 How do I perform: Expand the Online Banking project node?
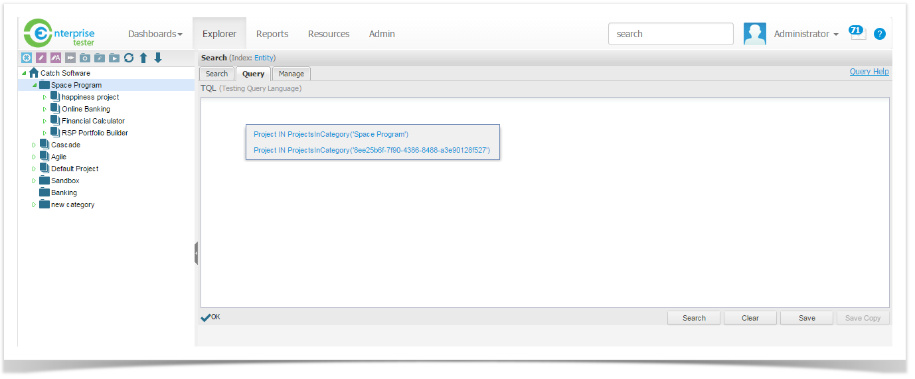coord(45,109)
